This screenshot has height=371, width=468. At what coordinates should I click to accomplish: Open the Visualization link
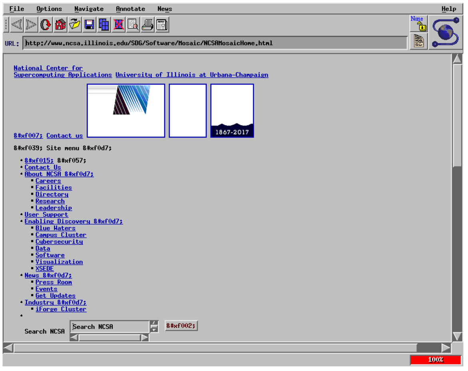[59, 262]
